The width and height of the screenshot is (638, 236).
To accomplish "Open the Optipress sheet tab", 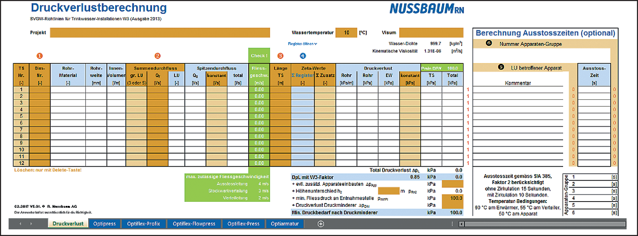I will [105, 224].
